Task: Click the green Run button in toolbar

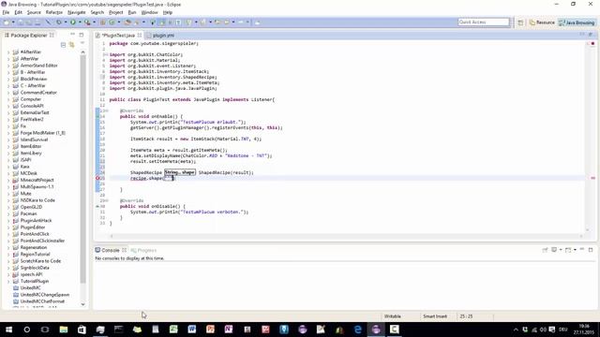Action: pos(73,22)
